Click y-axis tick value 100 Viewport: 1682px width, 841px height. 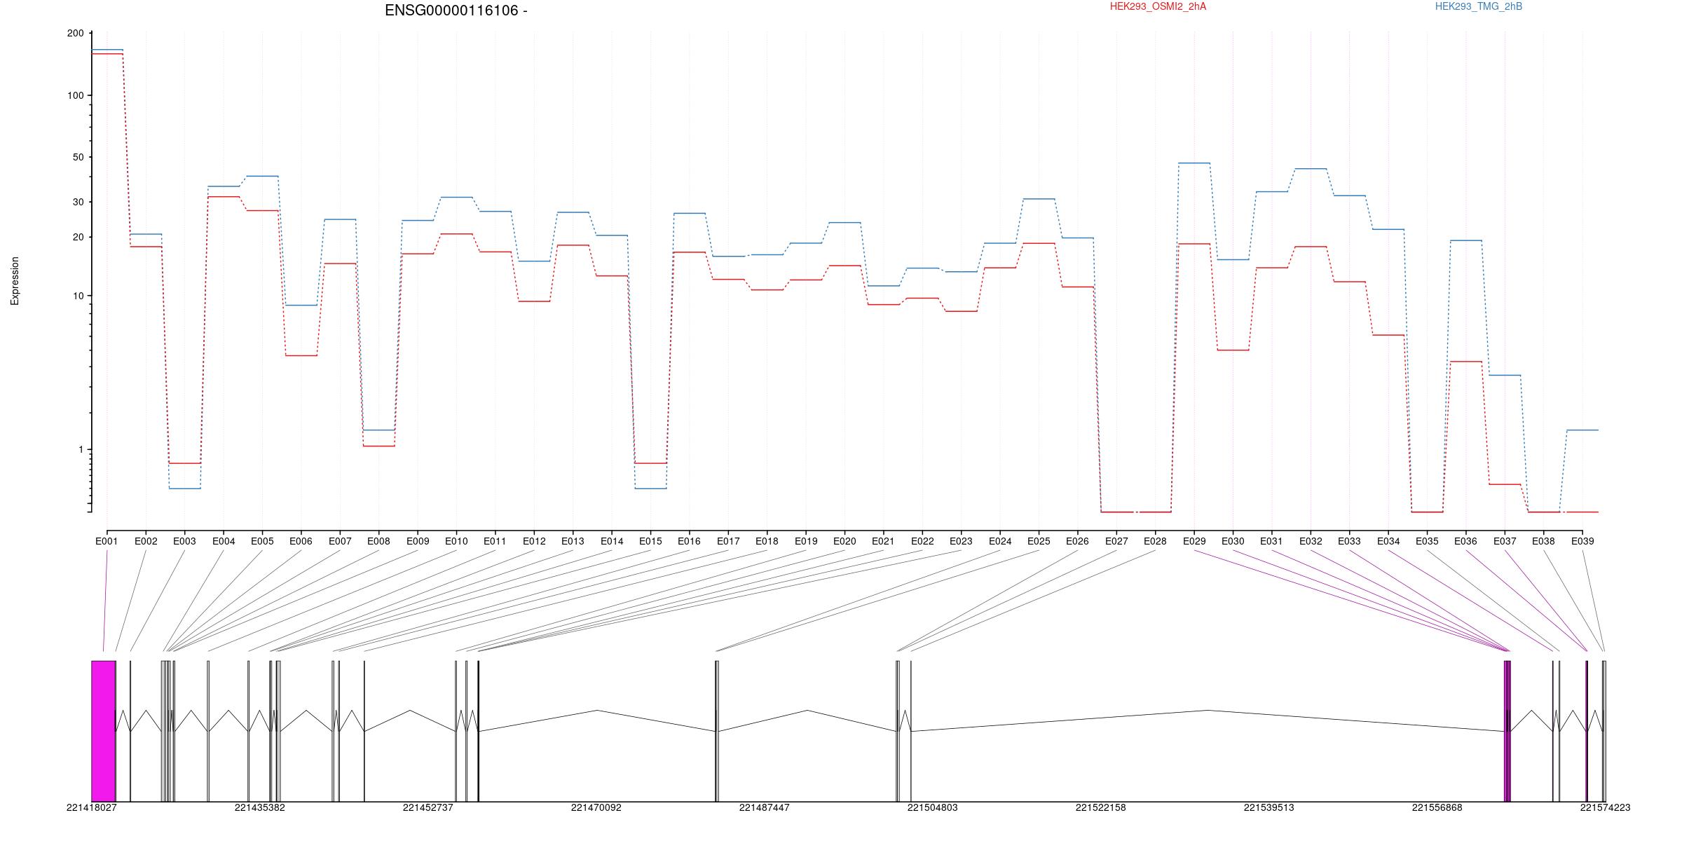click(76, 95)
